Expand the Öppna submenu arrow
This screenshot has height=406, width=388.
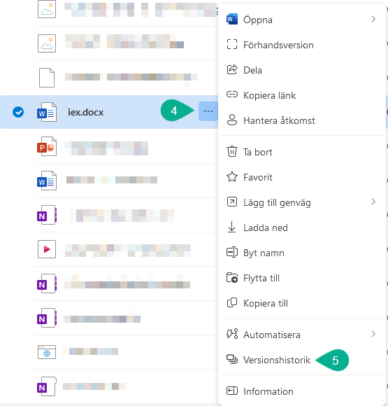(373, 19)
